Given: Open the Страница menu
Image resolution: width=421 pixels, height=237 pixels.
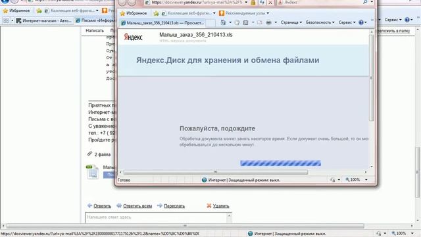Looking at the screenshot, I should coord(291,22).
